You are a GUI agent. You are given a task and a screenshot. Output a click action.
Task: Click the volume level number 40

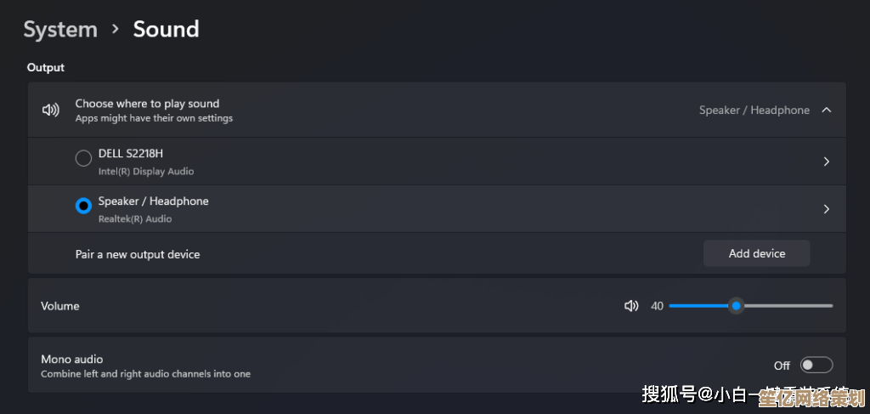[x=657, y=306]
